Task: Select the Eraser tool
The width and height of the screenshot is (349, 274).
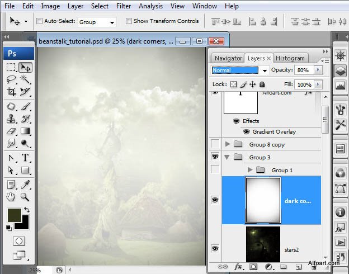Action: tap(11, 131)
